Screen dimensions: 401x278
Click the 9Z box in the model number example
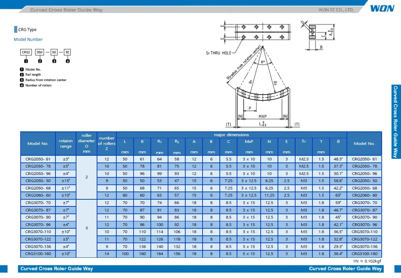67,52
